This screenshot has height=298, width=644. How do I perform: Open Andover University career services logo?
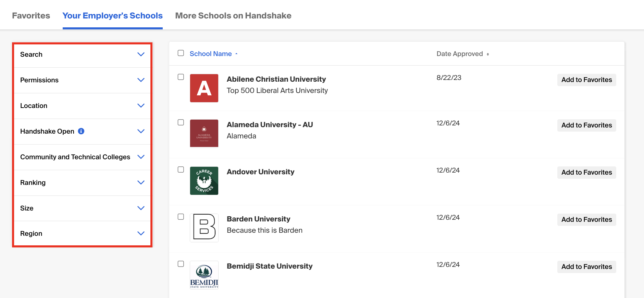click(204, 181)
